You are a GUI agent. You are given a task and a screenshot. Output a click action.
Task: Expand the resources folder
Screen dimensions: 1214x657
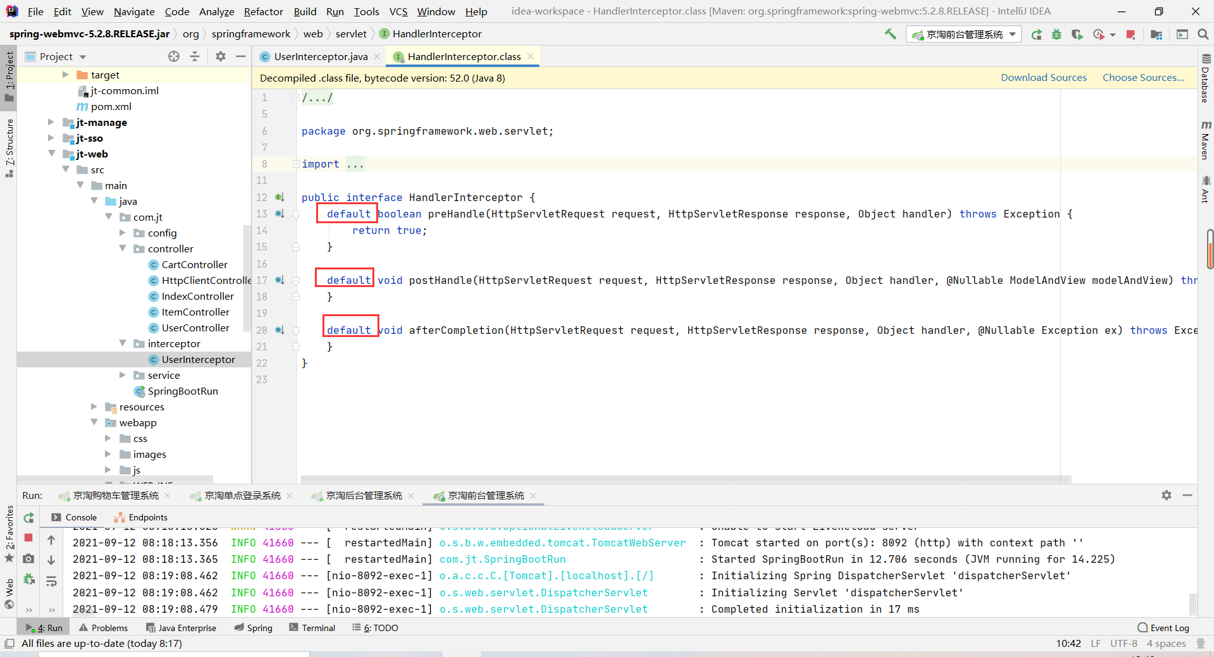(94, 407)
